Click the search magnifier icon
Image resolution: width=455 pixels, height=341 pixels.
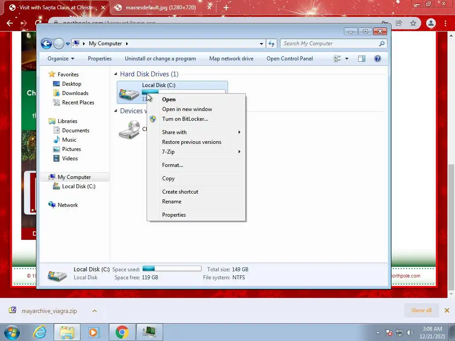[382, 44]
